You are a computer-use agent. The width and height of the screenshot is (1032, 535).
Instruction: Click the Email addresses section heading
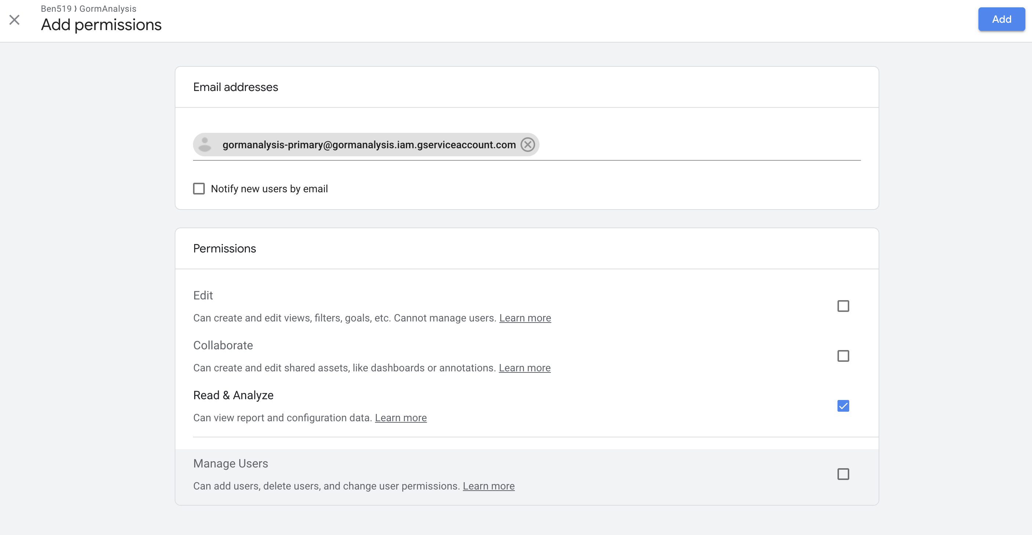click(x=236, y=87)
